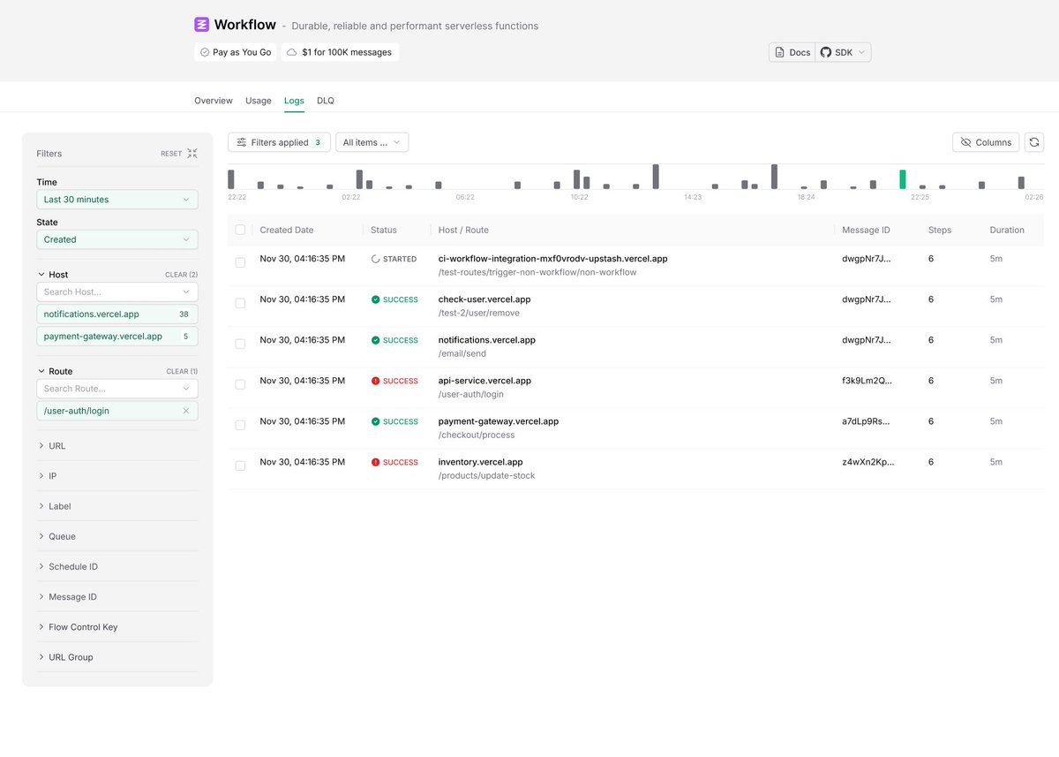1059x757 pixels.
Task: Tick the checkbox of the payment-gateway.vercel.app log row
Action: pyautogui.click(x=240, y=425)
